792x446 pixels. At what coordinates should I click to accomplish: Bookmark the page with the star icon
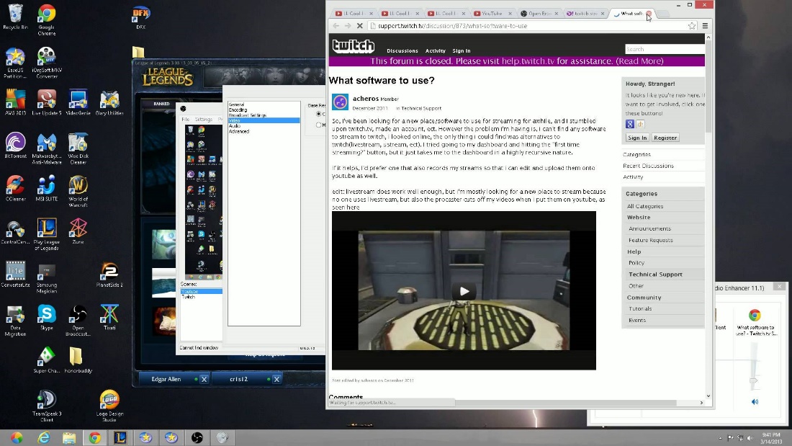tap(692, 26)
